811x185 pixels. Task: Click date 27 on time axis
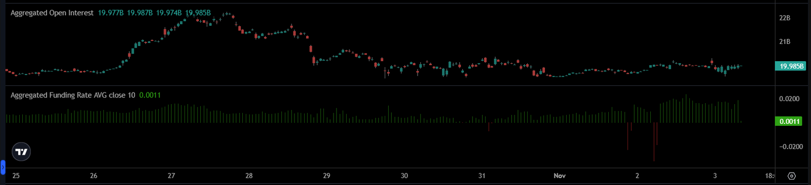pyautogui.click(x=171, y=176)
